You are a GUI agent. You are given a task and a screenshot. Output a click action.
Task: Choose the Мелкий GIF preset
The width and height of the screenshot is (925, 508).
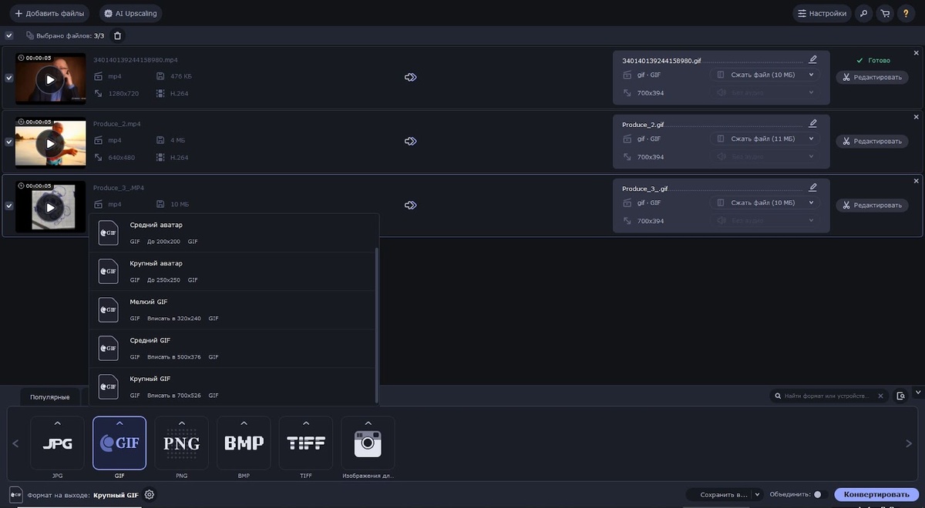232,309
